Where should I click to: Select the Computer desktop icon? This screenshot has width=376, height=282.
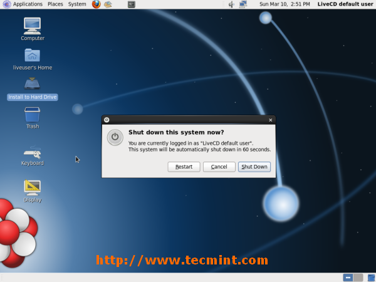[x=33, y=29]
